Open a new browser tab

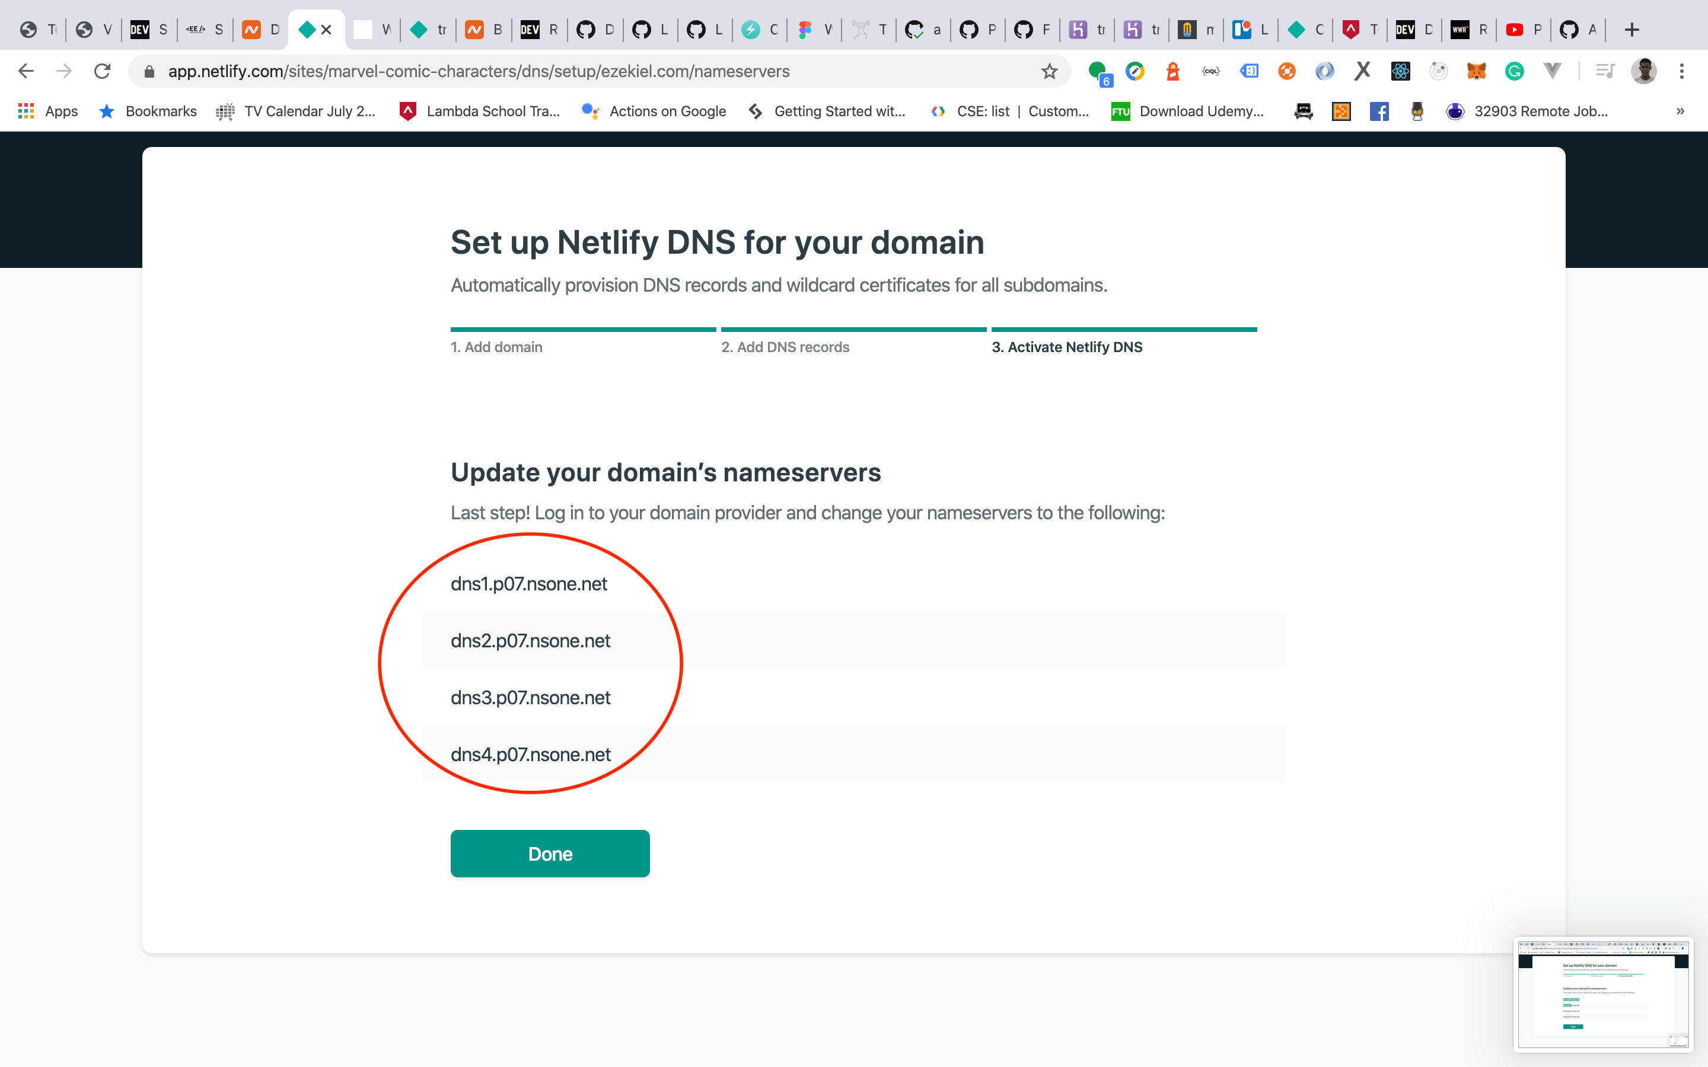[1631, 30]
